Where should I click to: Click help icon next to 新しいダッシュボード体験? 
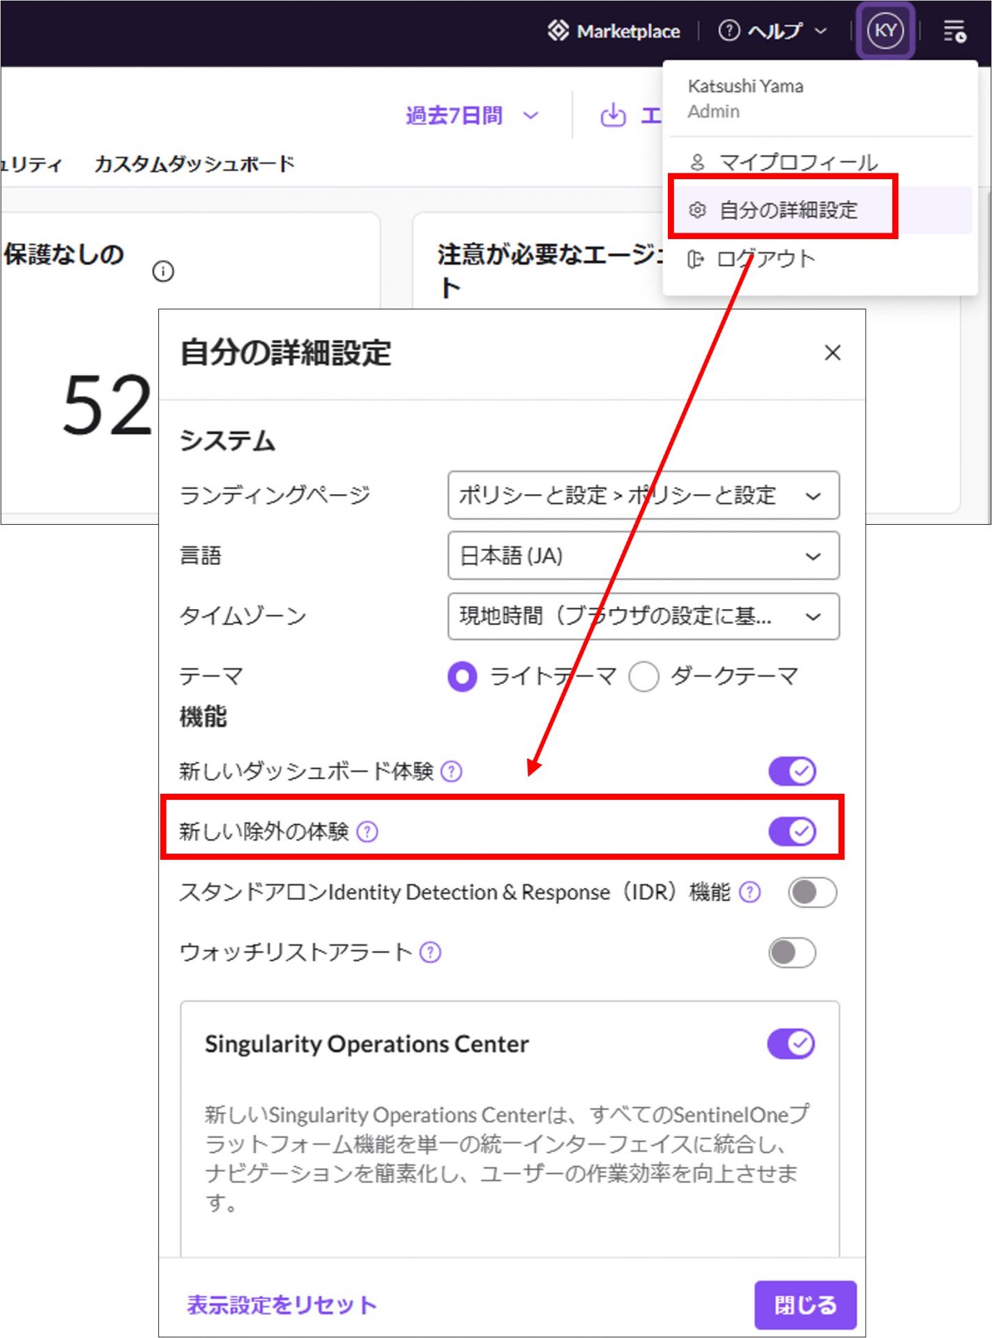(x=452, y=771)
